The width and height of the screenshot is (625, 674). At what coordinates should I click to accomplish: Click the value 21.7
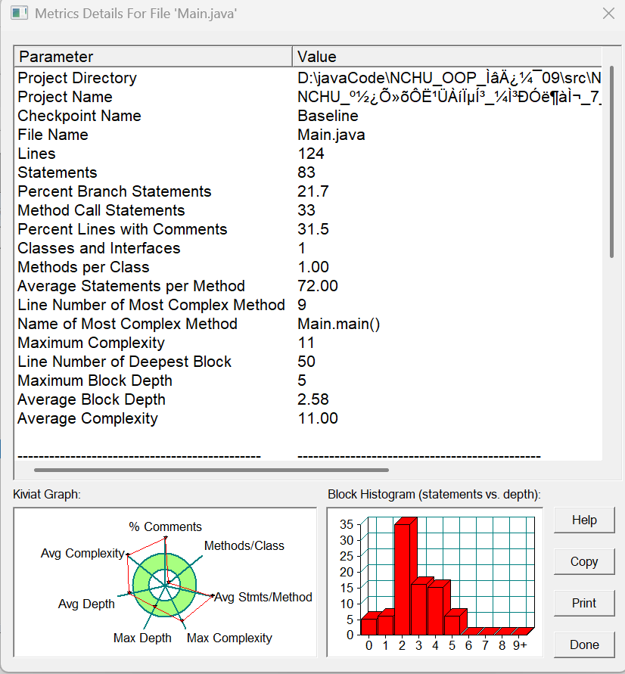click(313, 191)
